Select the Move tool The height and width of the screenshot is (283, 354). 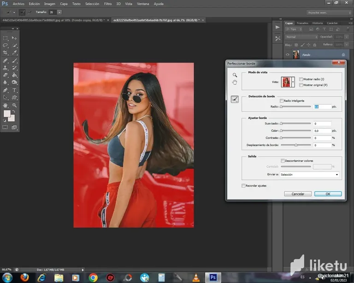click(x=14, y=38)
